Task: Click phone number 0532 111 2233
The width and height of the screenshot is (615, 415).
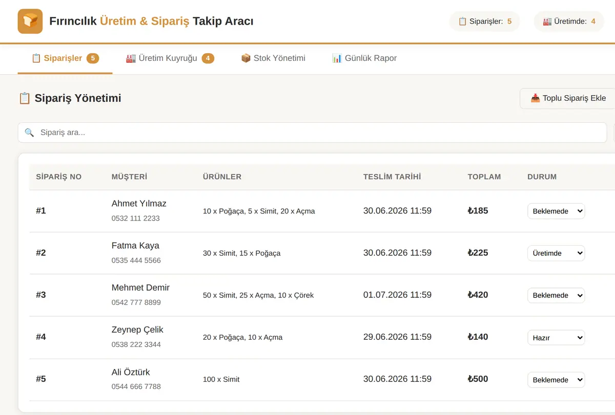Action: [136, 219]
